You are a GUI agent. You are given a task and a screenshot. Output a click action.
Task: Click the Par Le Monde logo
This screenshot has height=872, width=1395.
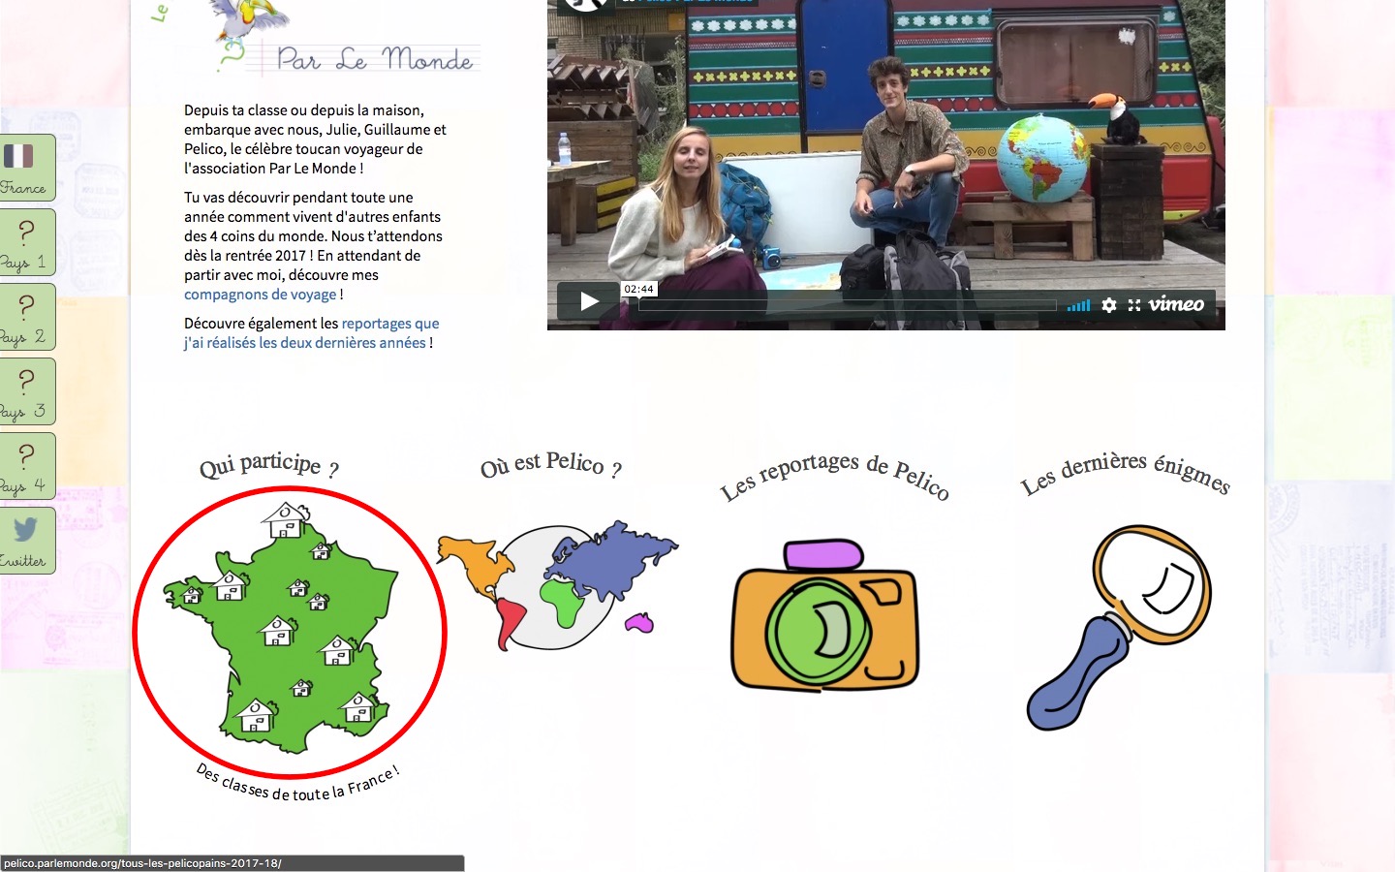tap(347, 39)
